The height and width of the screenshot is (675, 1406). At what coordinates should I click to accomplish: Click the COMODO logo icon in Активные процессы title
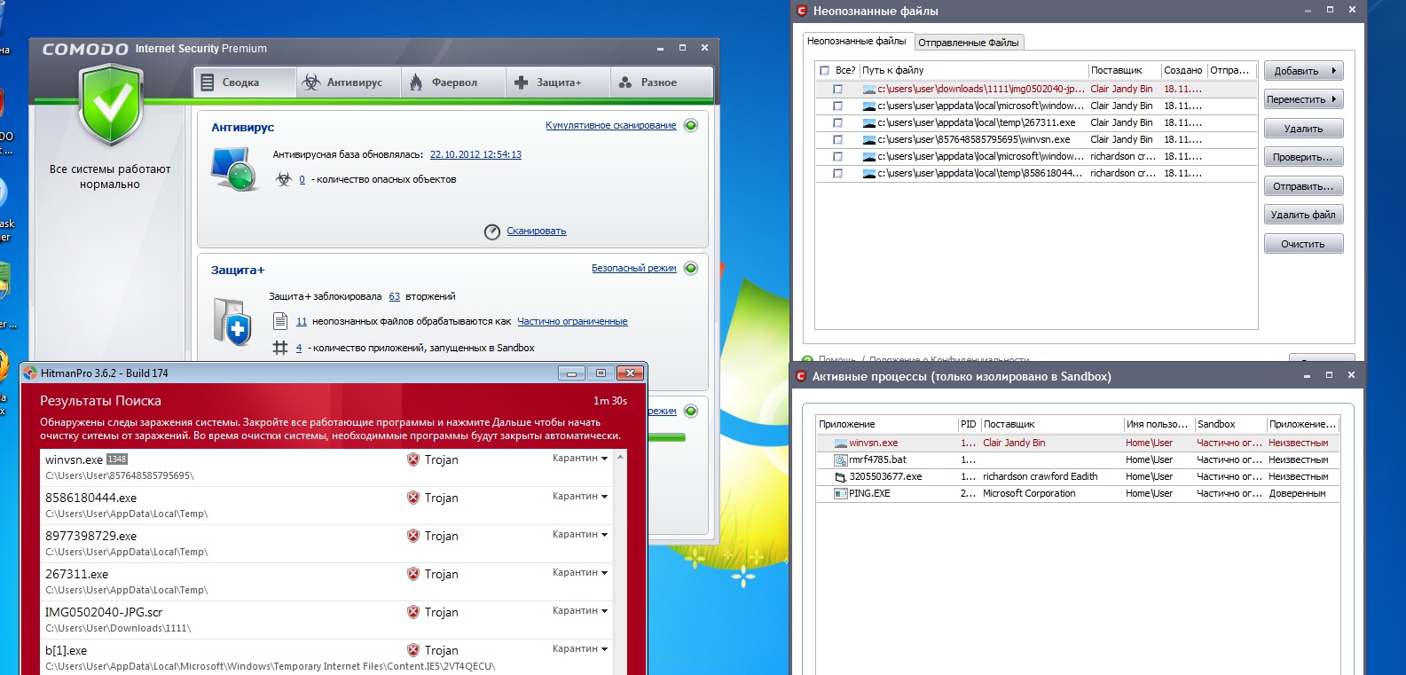click(x=801, y=376)
